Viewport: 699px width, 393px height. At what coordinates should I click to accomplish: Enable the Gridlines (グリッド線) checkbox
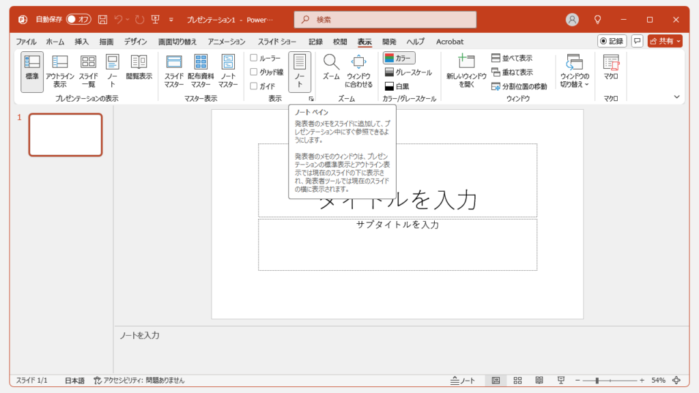click(254, 72)
